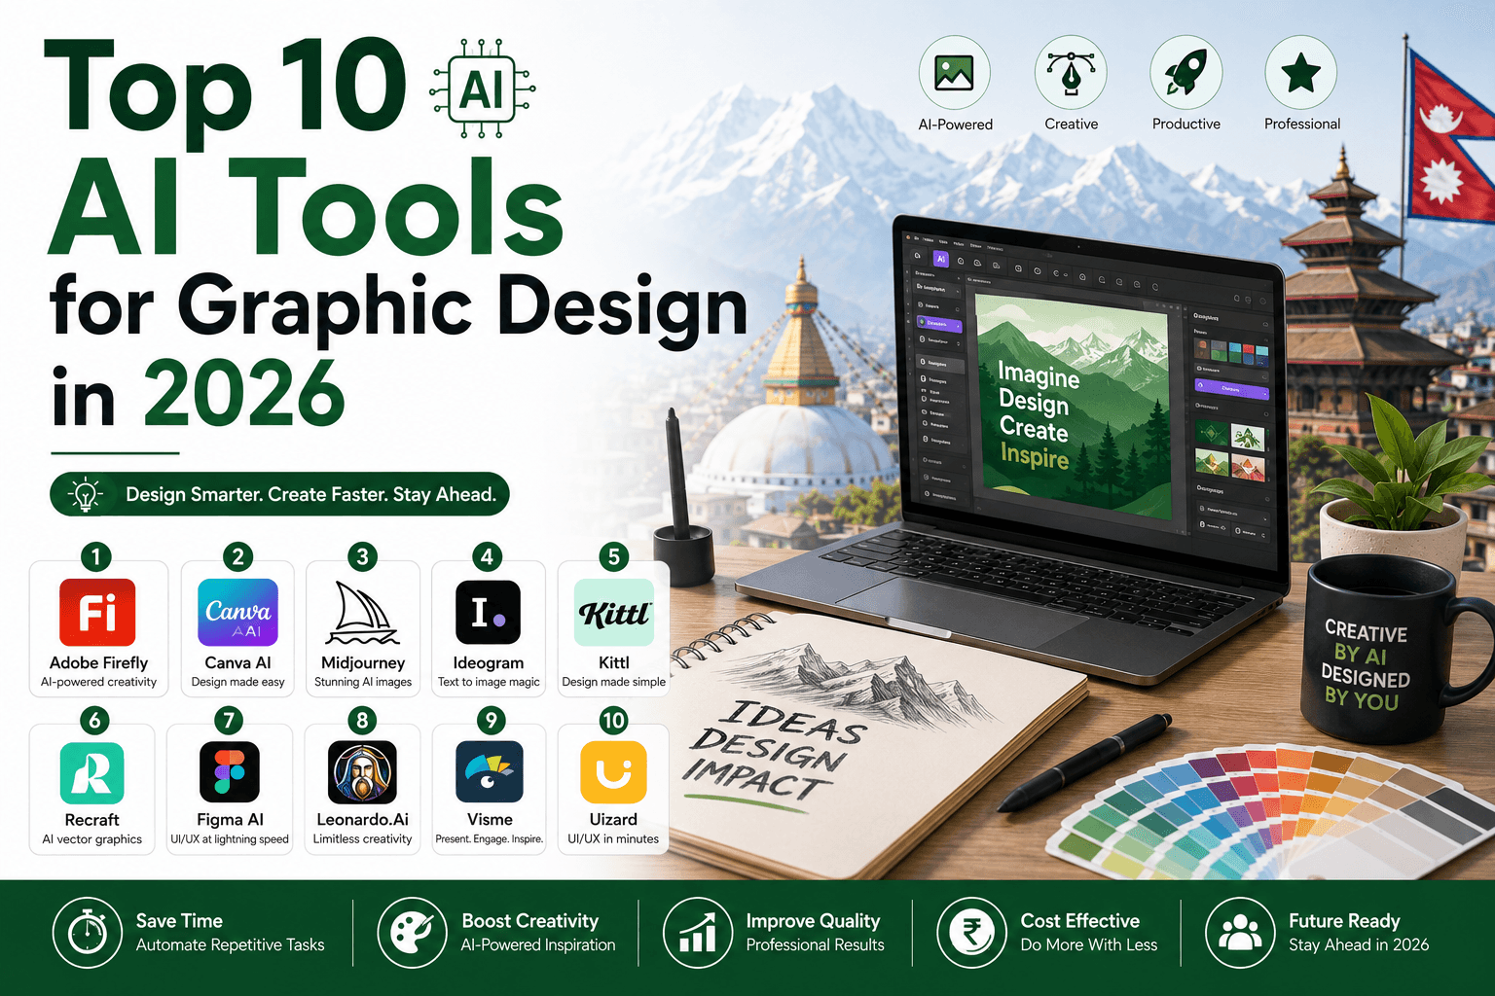1495x996 pixels.
Task: Click the 'Save Time' heading
Action: 179,921
